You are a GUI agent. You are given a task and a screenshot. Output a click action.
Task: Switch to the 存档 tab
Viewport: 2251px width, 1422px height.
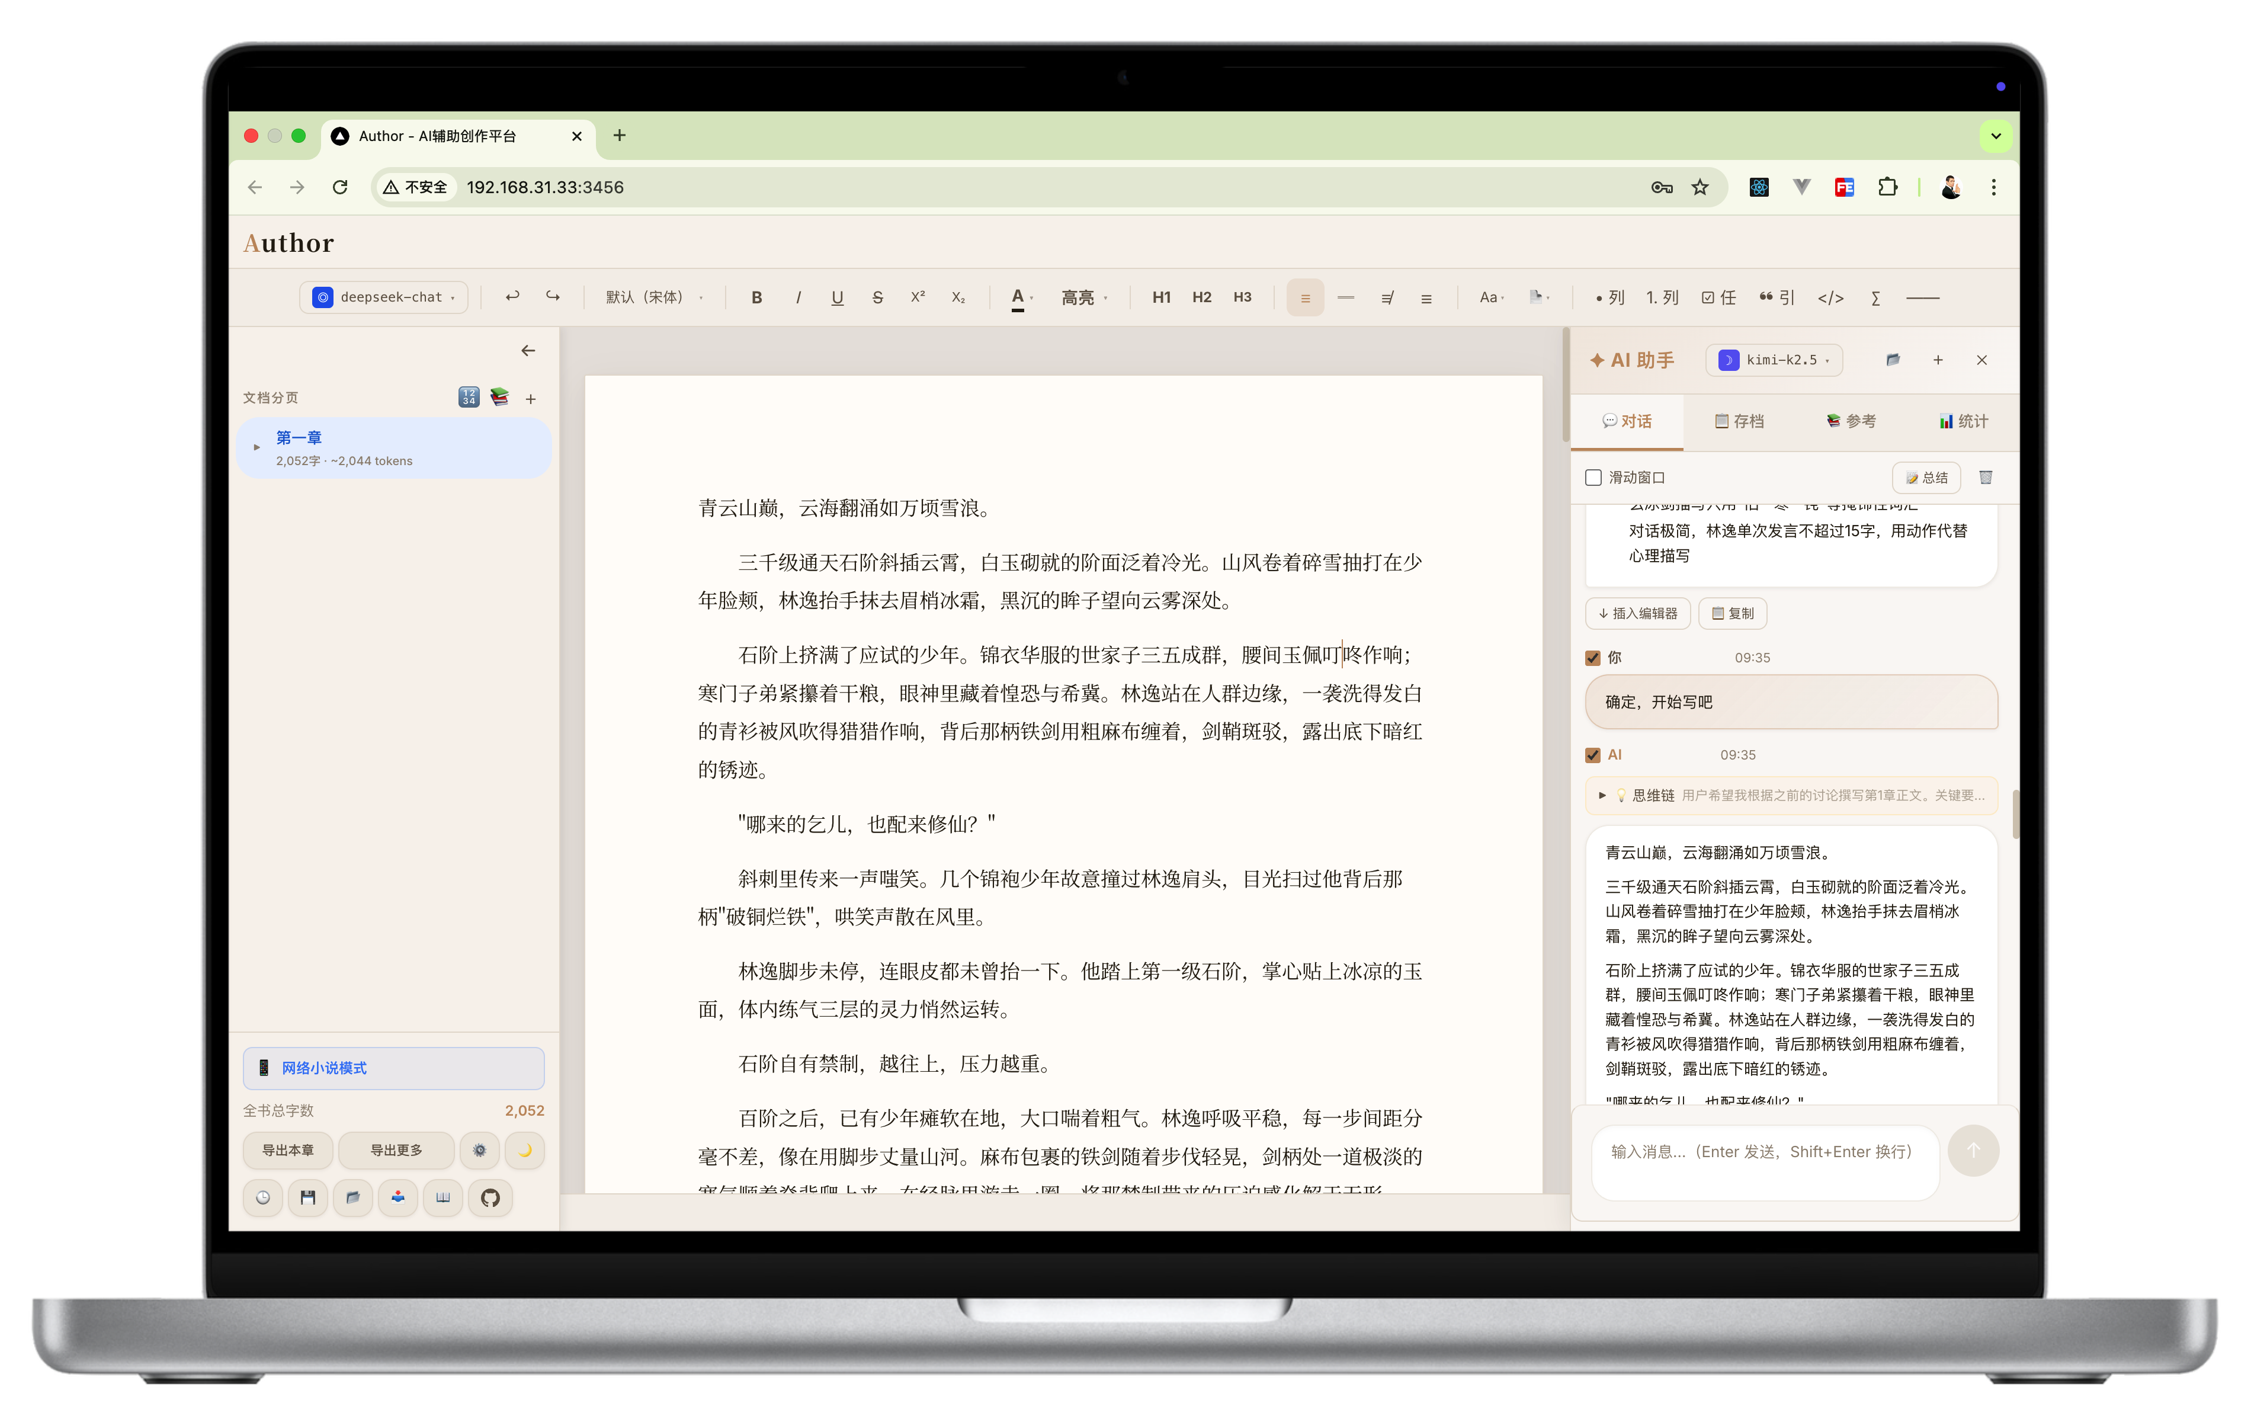[x=1739, y=422]
